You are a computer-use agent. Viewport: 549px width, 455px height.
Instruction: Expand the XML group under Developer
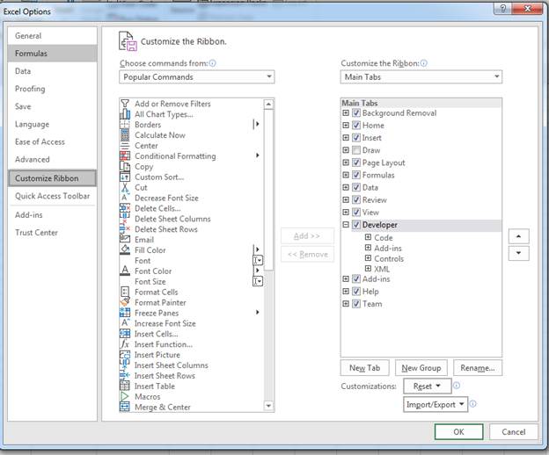click(368, 269)
